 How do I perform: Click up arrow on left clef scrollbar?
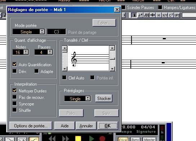coord(65,48)
